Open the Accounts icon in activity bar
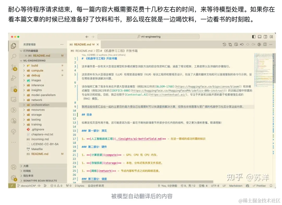282x205 pixels. coord(14,167)
